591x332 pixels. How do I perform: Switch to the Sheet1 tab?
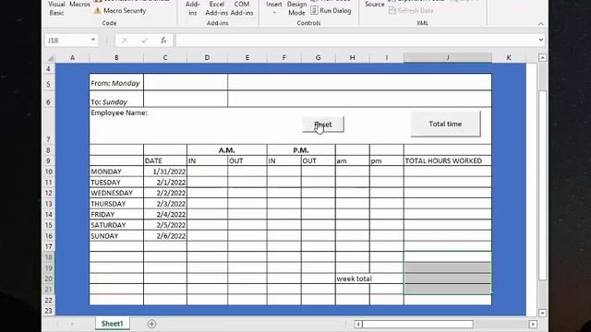pyautogui.click(x=112, y=324)
